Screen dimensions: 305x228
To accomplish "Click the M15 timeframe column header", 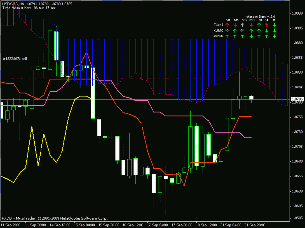I will [244, 20].
